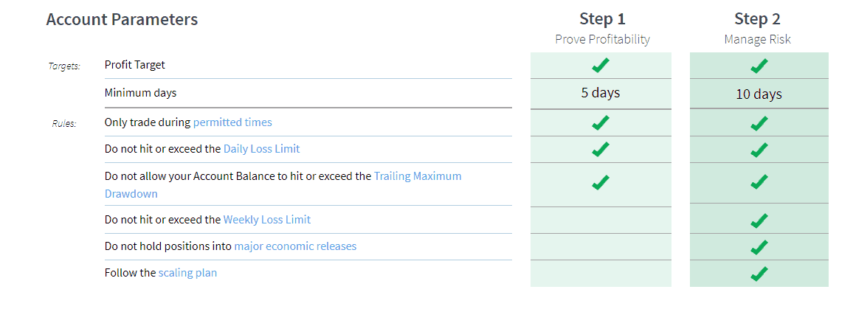Open the scaling plan link
The image size is (853, 309).
pyautogui.click(x=187, y=273)
